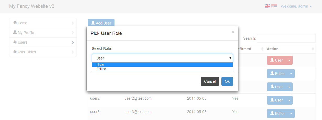The height and width of the screenshot is (120, 322).
Task: Go to User Roles in sidebar
Action: tap(27, 52)
